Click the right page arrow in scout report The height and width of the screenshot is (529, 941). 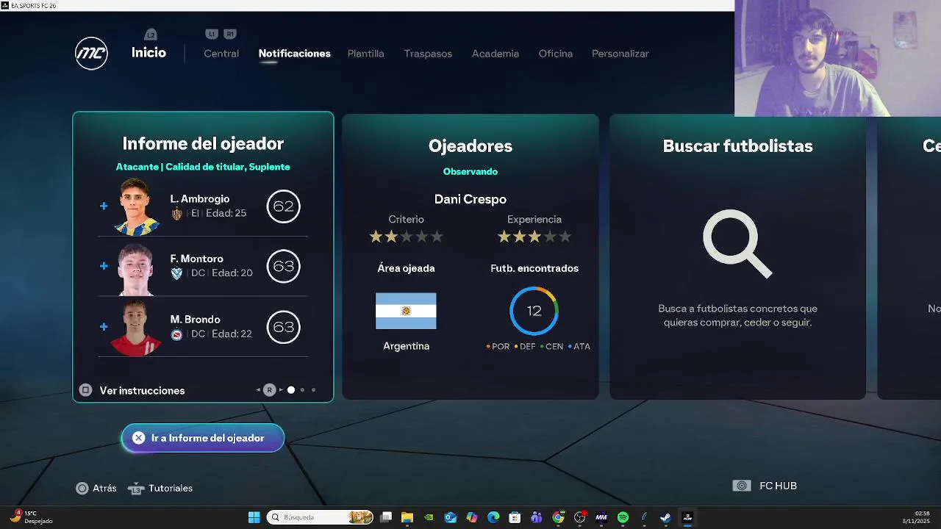click(280, 390)
